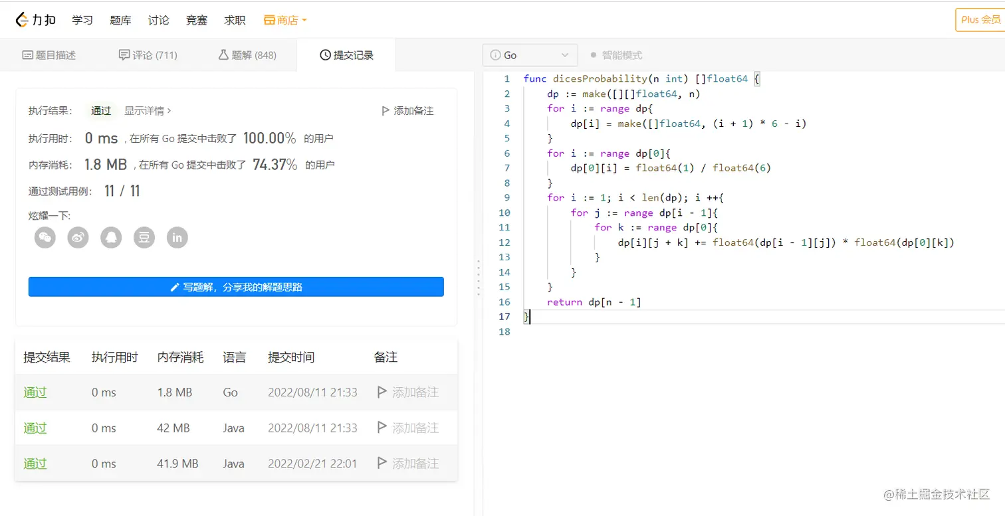Add a note to the 42 MB Java row
Image resolution: width=1005 pixels, height=516 pixels.
click(407, 428)
